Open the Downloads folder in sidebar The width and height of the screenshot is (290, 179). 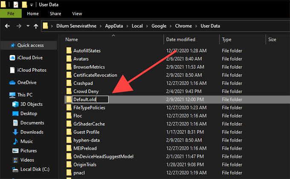[x=32, y=132]
